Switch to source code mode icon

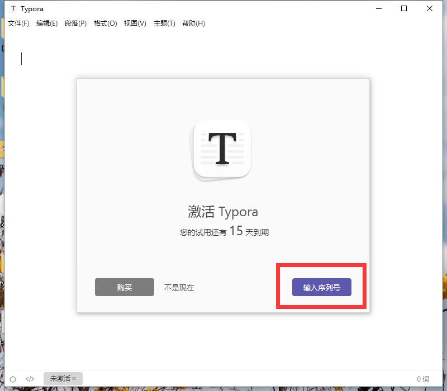click(30, 379)
